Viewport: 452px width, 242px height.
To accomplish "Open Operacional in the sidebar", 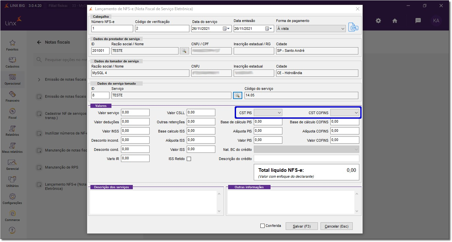I will pyautogui.click(x=12, y=79).
